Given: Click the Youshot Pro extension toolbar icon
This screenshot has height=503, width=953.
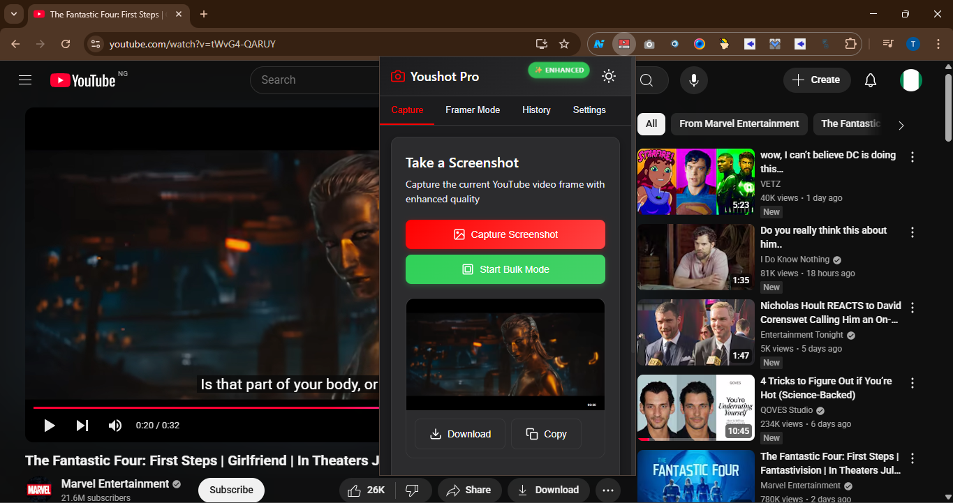Looking at the screenshot, I should tap(624, 44).
